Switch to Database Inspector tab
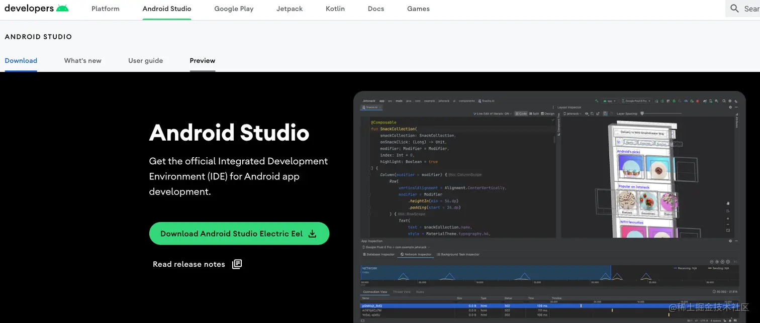Viewport: 760px width, 323px height. [378, 255]
